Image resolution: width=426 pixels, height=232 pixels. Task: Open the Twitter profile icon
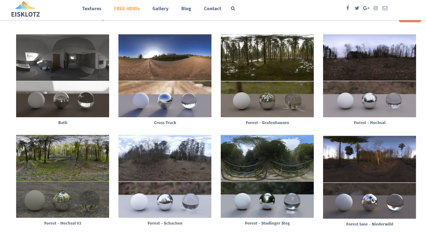click(357, 8)
